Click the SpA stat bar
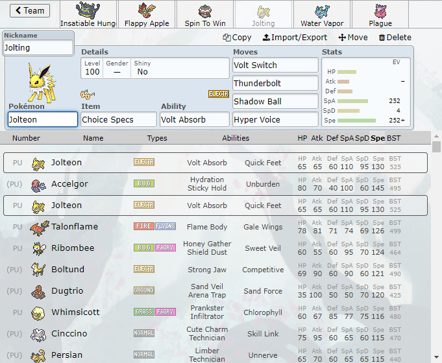This screenshot has height=363, width=442. [352, 101]
